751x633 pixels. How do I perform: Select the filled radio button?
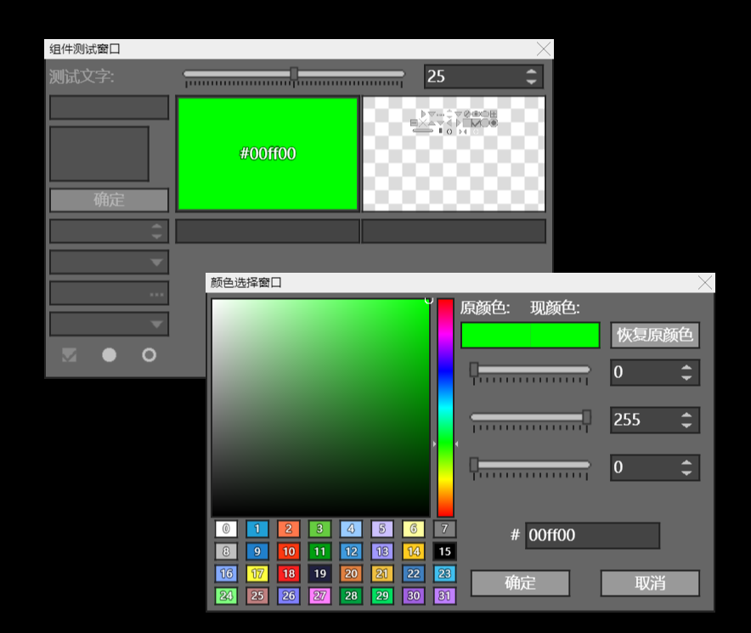[x=110, y=355]
